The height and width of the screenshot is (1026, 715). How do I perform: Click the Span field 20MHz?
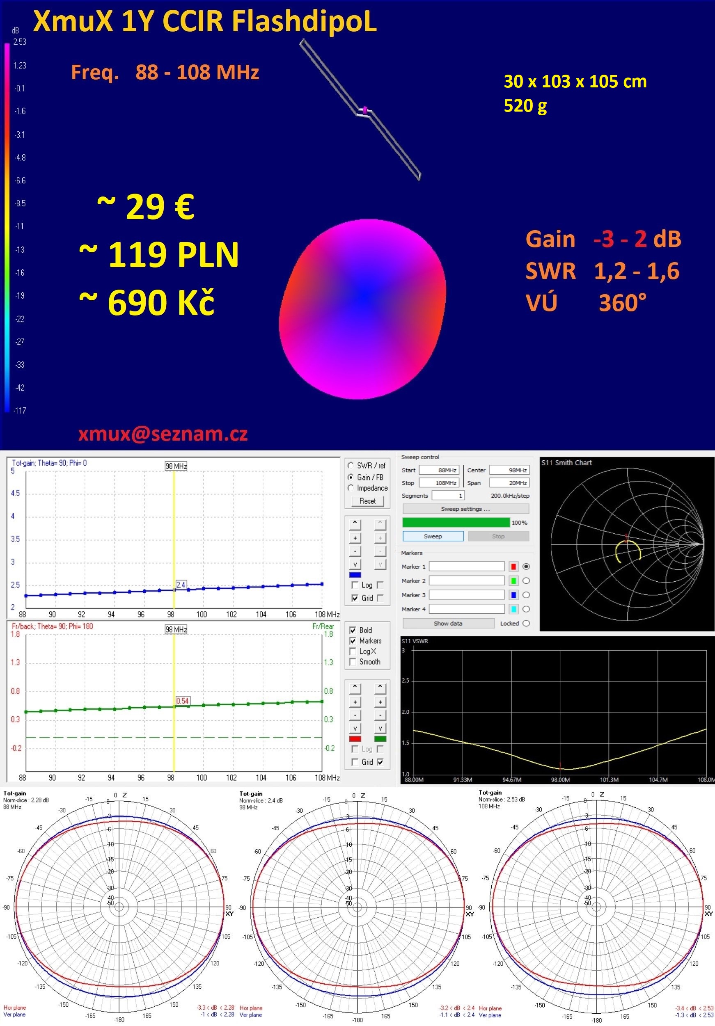[509, 482]
